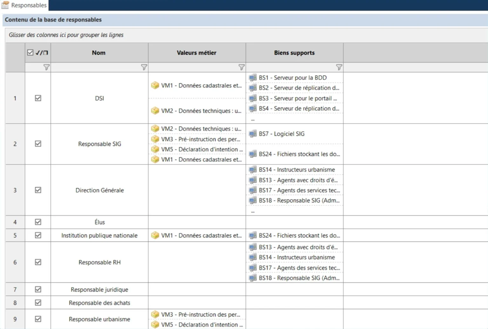This screenshot has width=488, height=329.
Task: Click the VM3 Pré-instruction icon in Responsable SIG row
Action: point(155,139)
